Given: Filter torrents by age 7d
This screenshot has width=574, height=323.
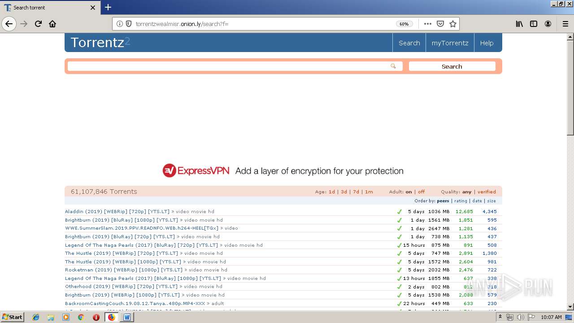Looking at the screenshot, I should [x=356, y=192].
